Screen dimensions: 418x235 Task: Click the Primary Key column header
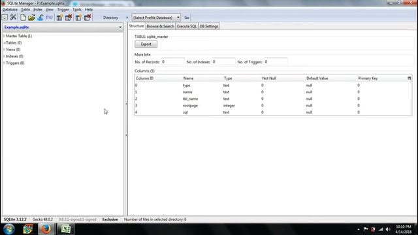click(x=381, y=78)
